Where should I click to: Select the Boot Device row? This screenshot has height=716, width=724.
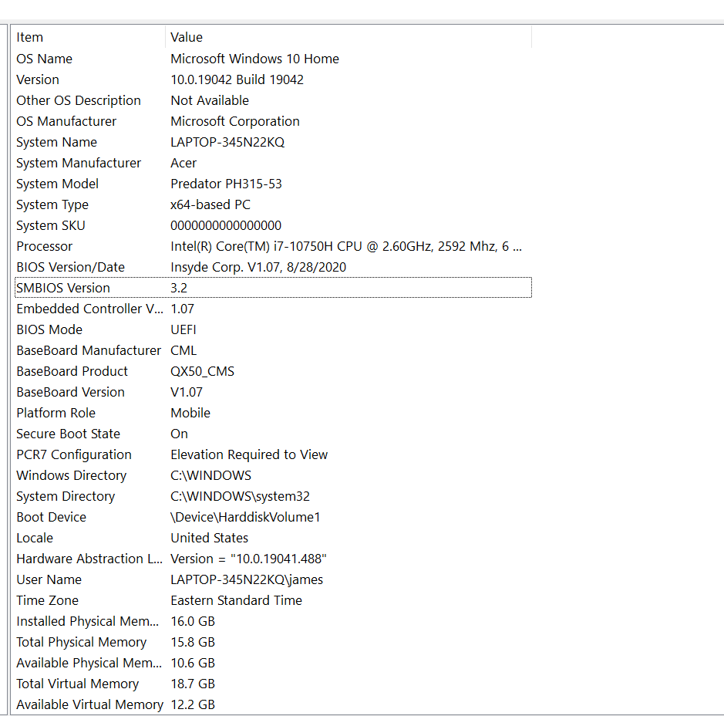point(274,517)
